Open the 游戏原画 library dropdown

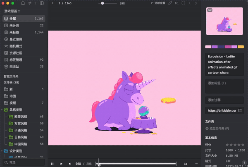[x=12, y=11]
